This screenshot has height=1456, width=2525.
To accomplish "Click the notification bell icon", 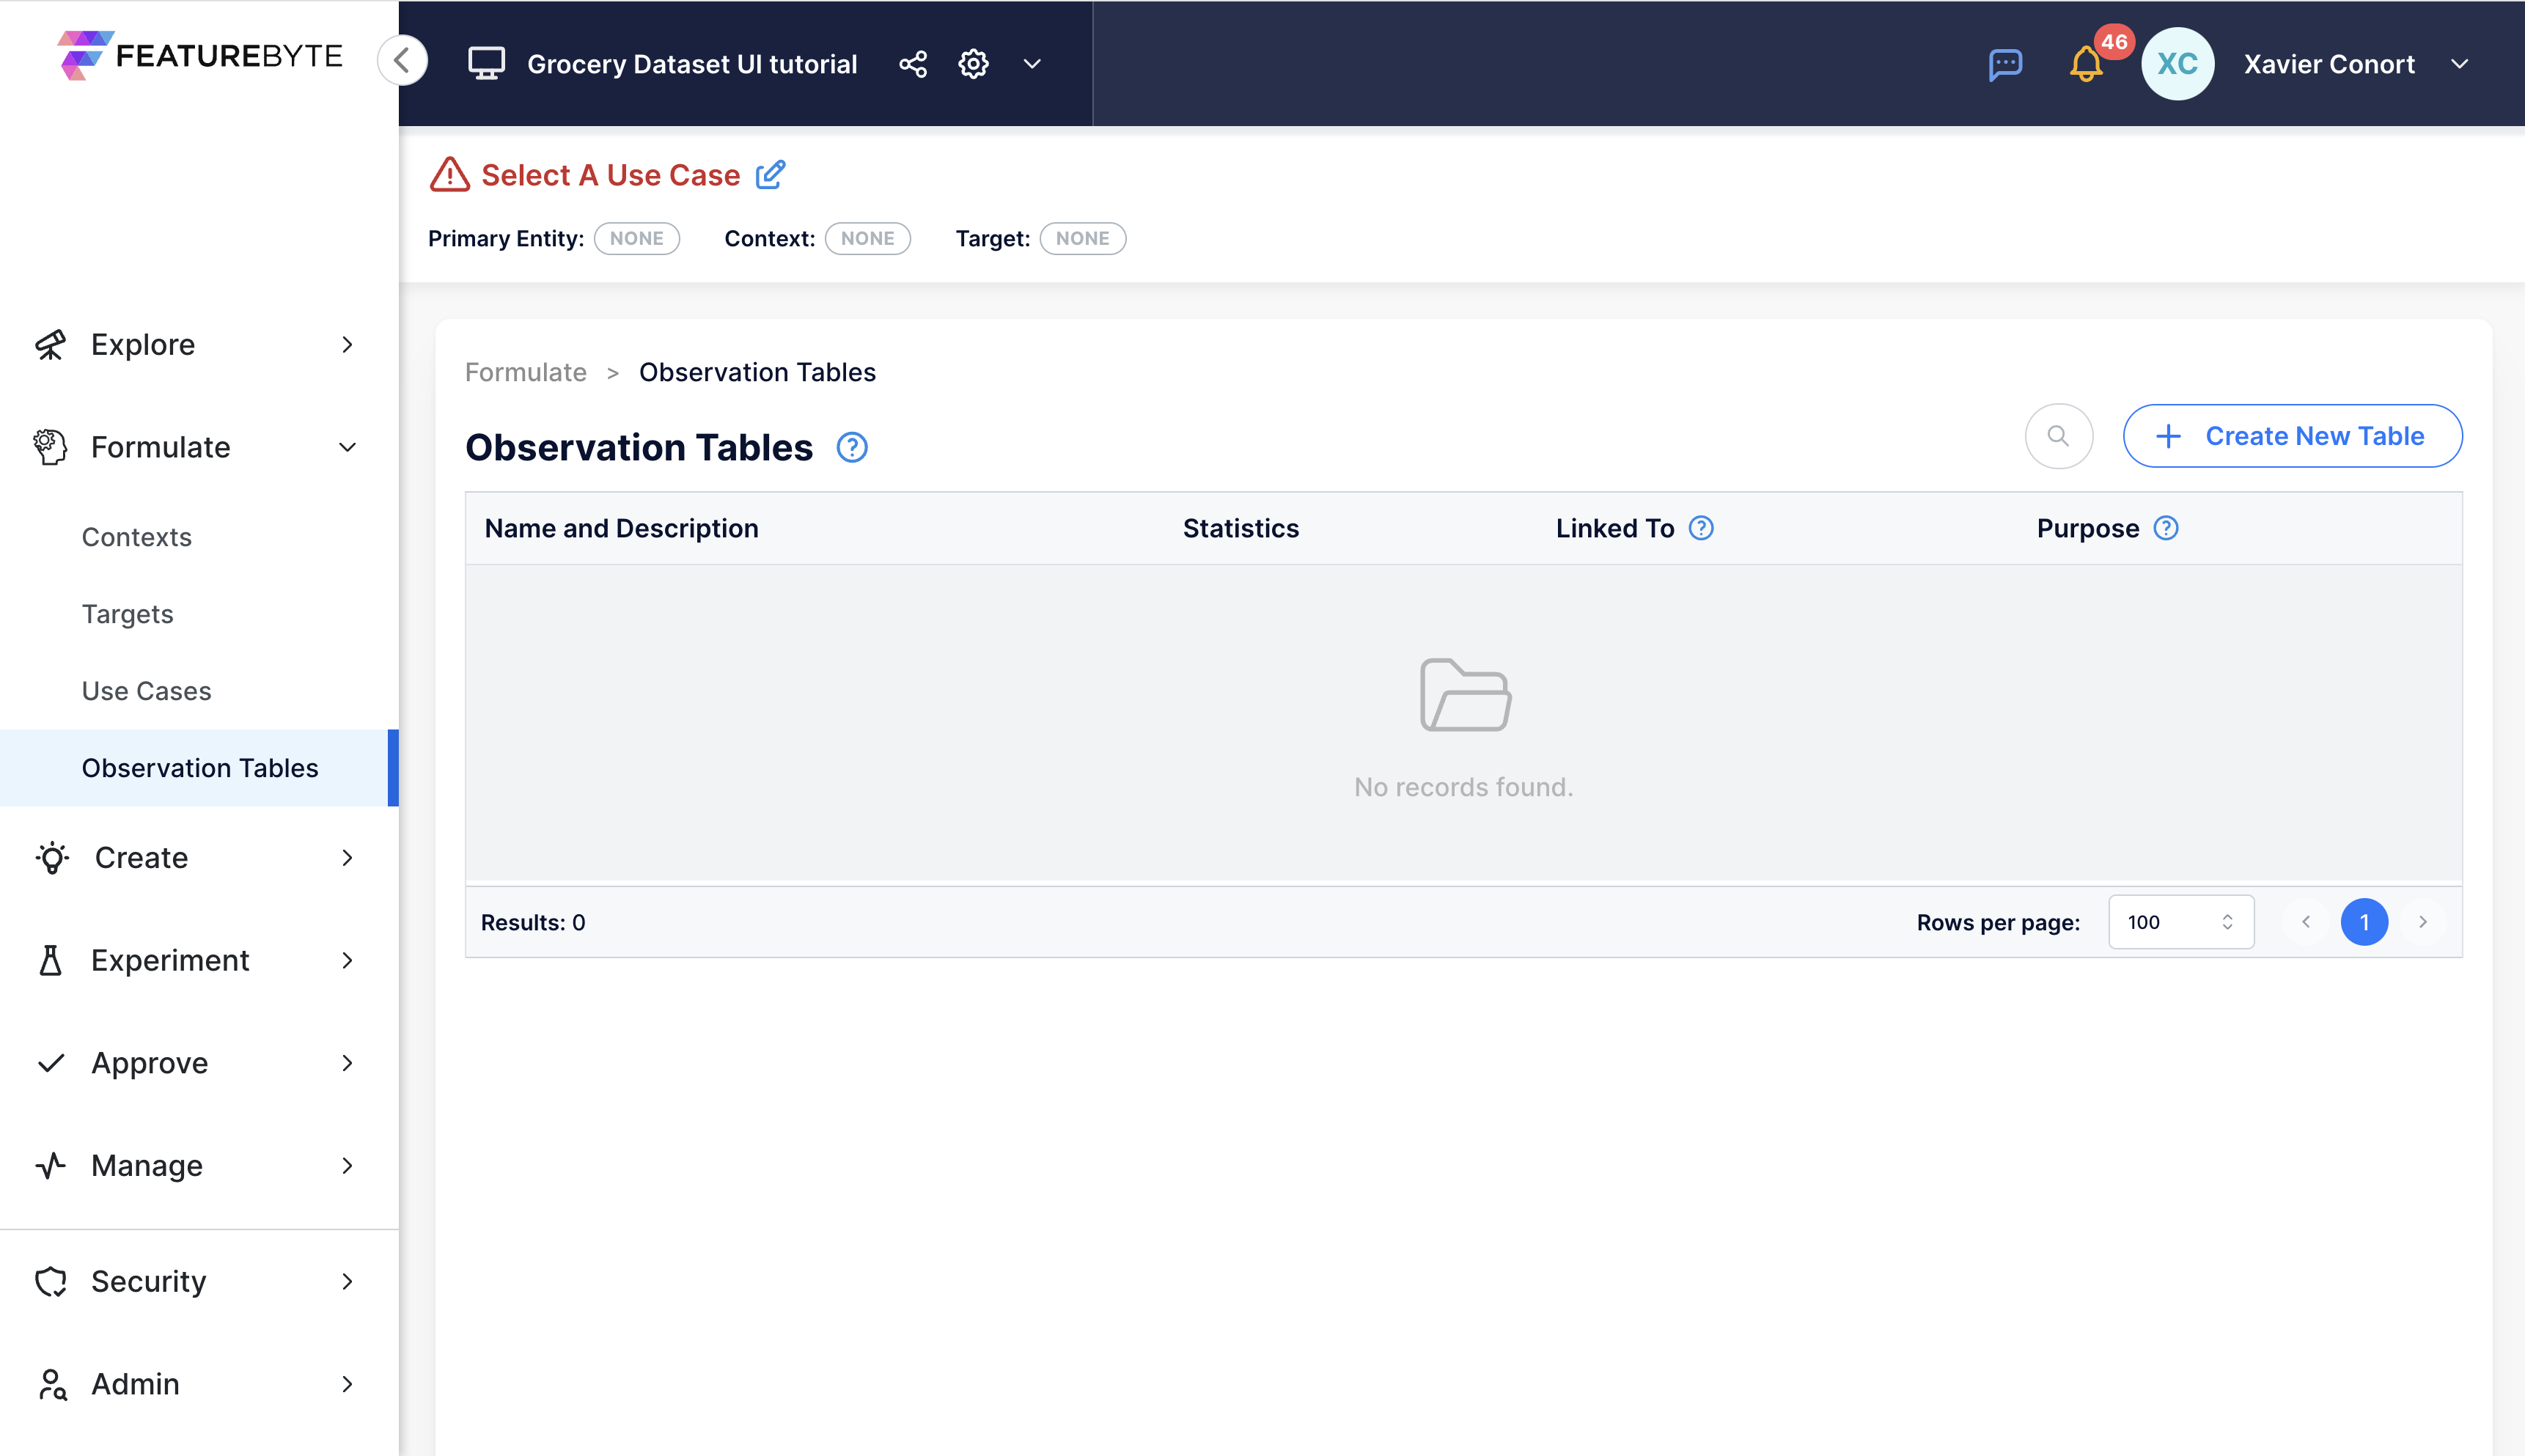I will [x=2090, y=64].
